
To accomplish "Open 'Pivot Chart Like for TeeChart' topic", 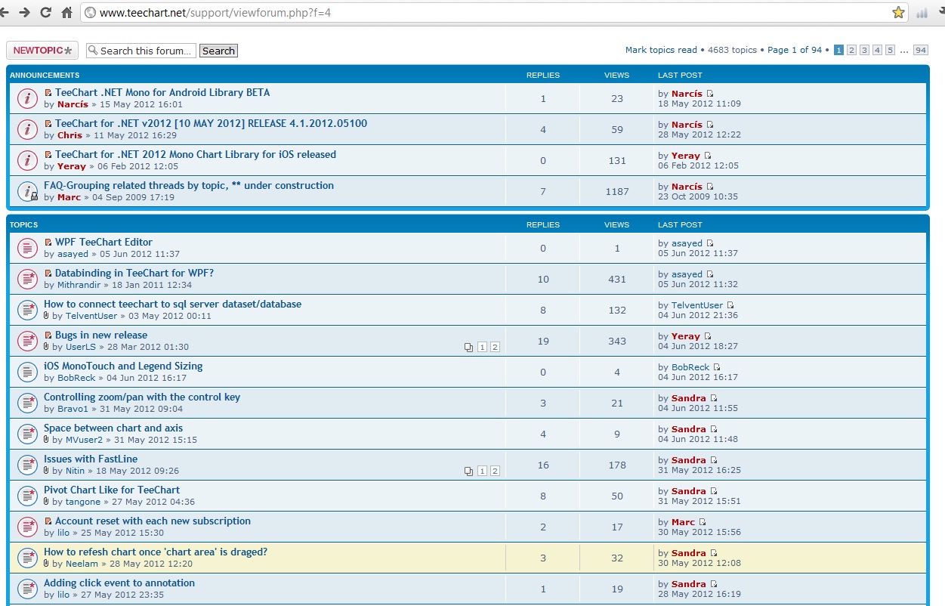I will coord(112,490).
